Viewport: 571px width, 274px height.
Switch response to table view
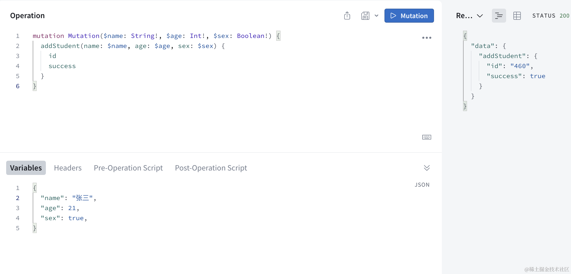pos(517,16)
